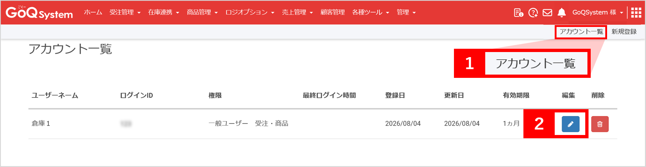Screen dimensions: 646x167
Task: Click the 新規登録 link
Action: [624, 32]
